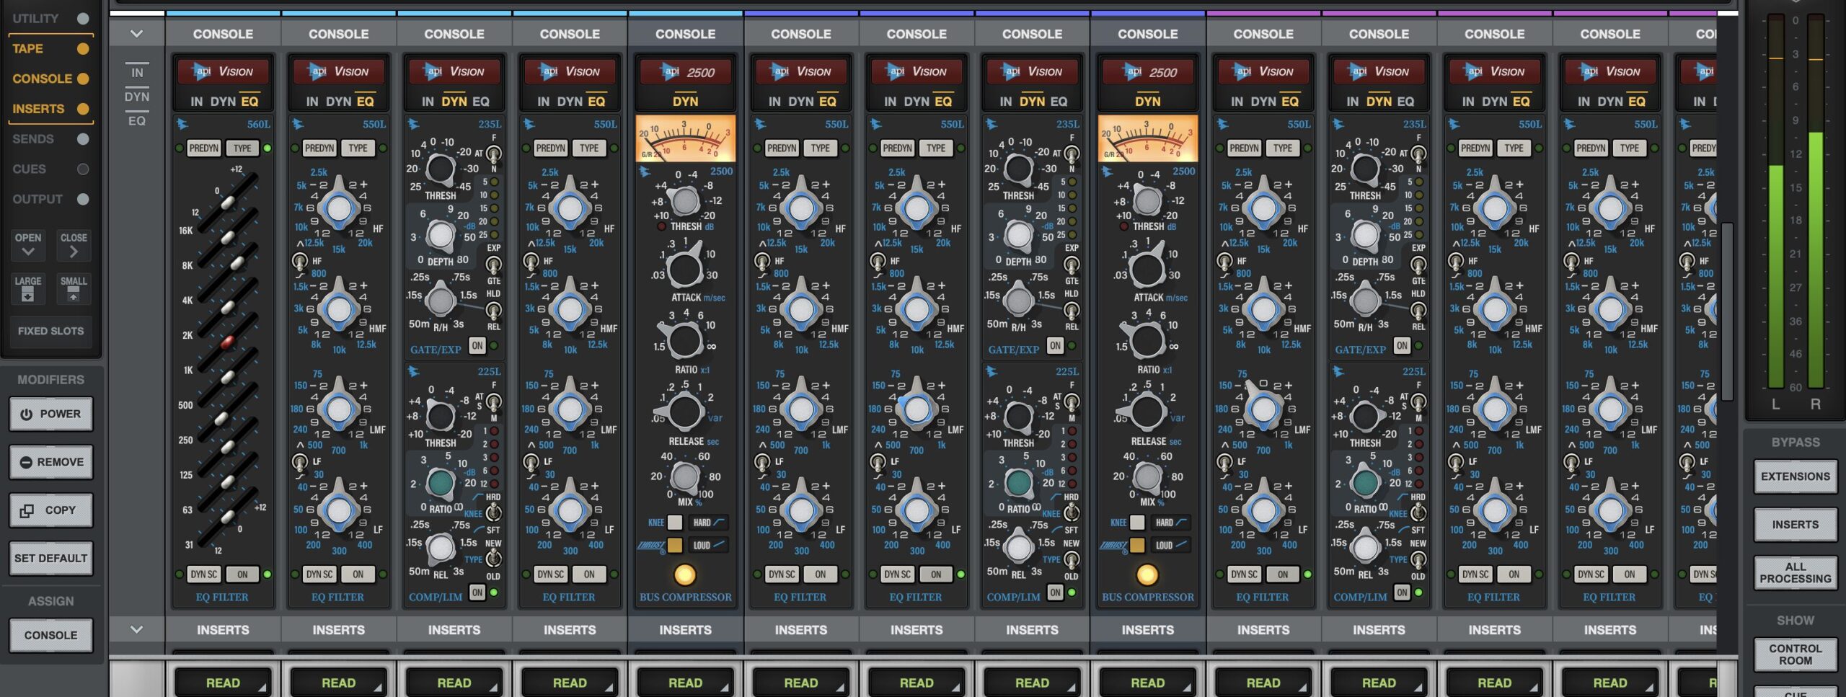Viewport: 1846px width, 697px height.
Task: Click the MIX knob on the first API 2500
Action: pos(685,476)
